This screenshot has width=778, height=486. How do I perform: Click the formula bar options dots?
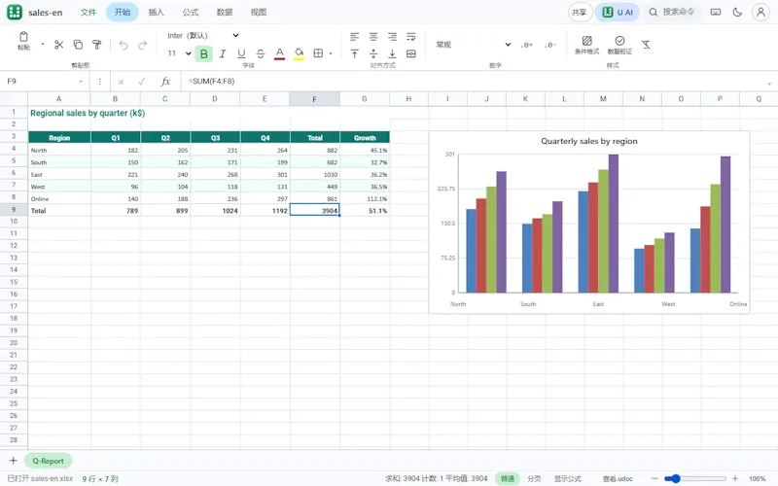pos(100,82)
